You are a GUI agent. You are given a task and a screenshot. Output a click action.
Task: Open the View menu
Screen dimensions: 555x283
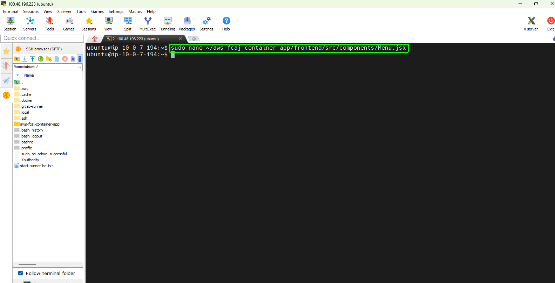pyautogui.click(x=48, y=12)
